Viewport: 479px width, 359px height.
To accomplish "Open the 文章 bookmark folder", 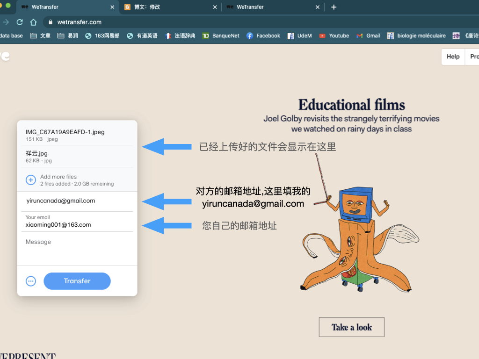I will coord(40,36).
